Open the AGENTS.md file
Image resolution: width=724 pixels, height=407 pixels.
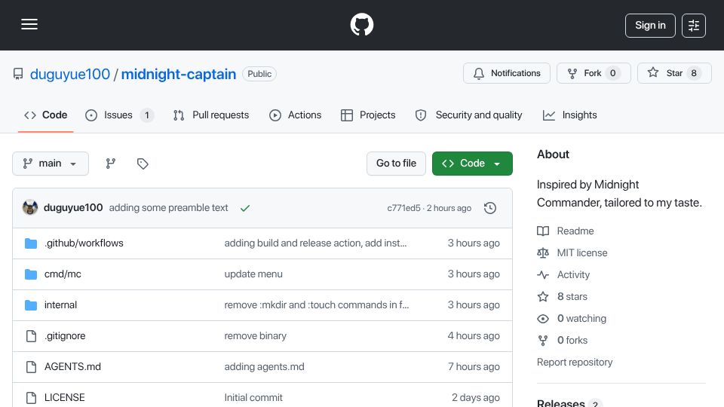pyautogui.click(x=72, y=367)
